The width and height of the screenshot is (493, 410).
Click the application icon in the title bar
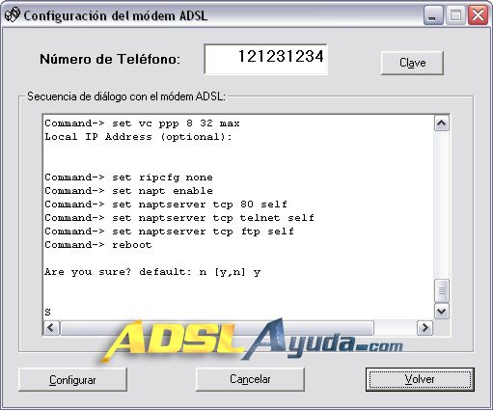tap(13, 14)
